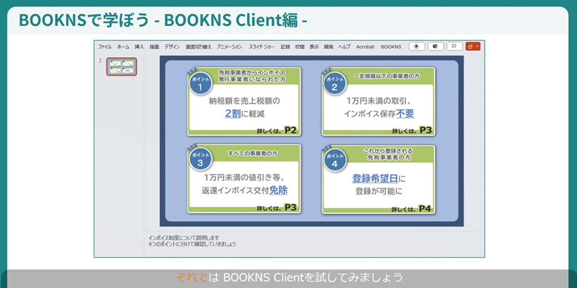The height and width of the screenshot is (288, 577).
Task: Open the 表示 ribbon tab
Action: (314, 47)
